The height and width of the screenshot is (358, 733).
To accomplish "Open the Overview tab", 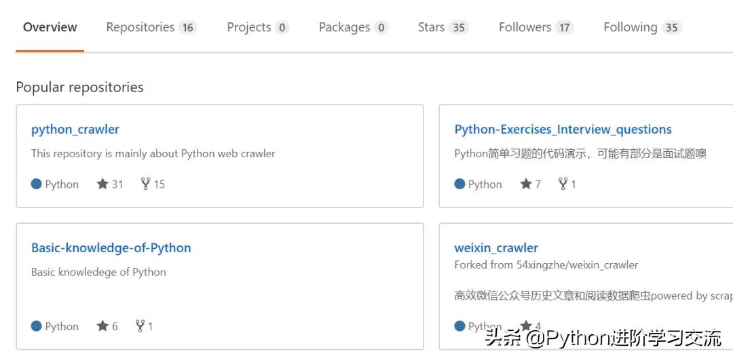I will (50, 27).
